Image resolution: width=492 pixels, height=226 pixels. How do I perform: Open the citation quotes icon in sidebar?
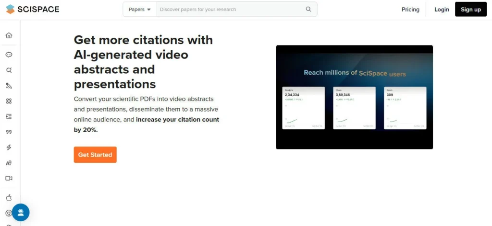(x=9, y=132)
